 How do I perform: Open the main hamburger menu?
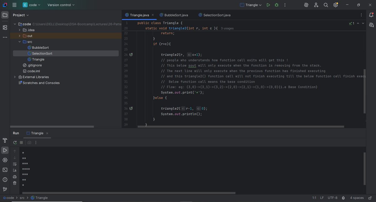14,5
